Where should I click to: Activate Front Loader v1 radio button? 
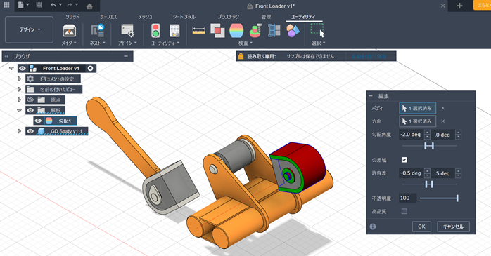90,68
